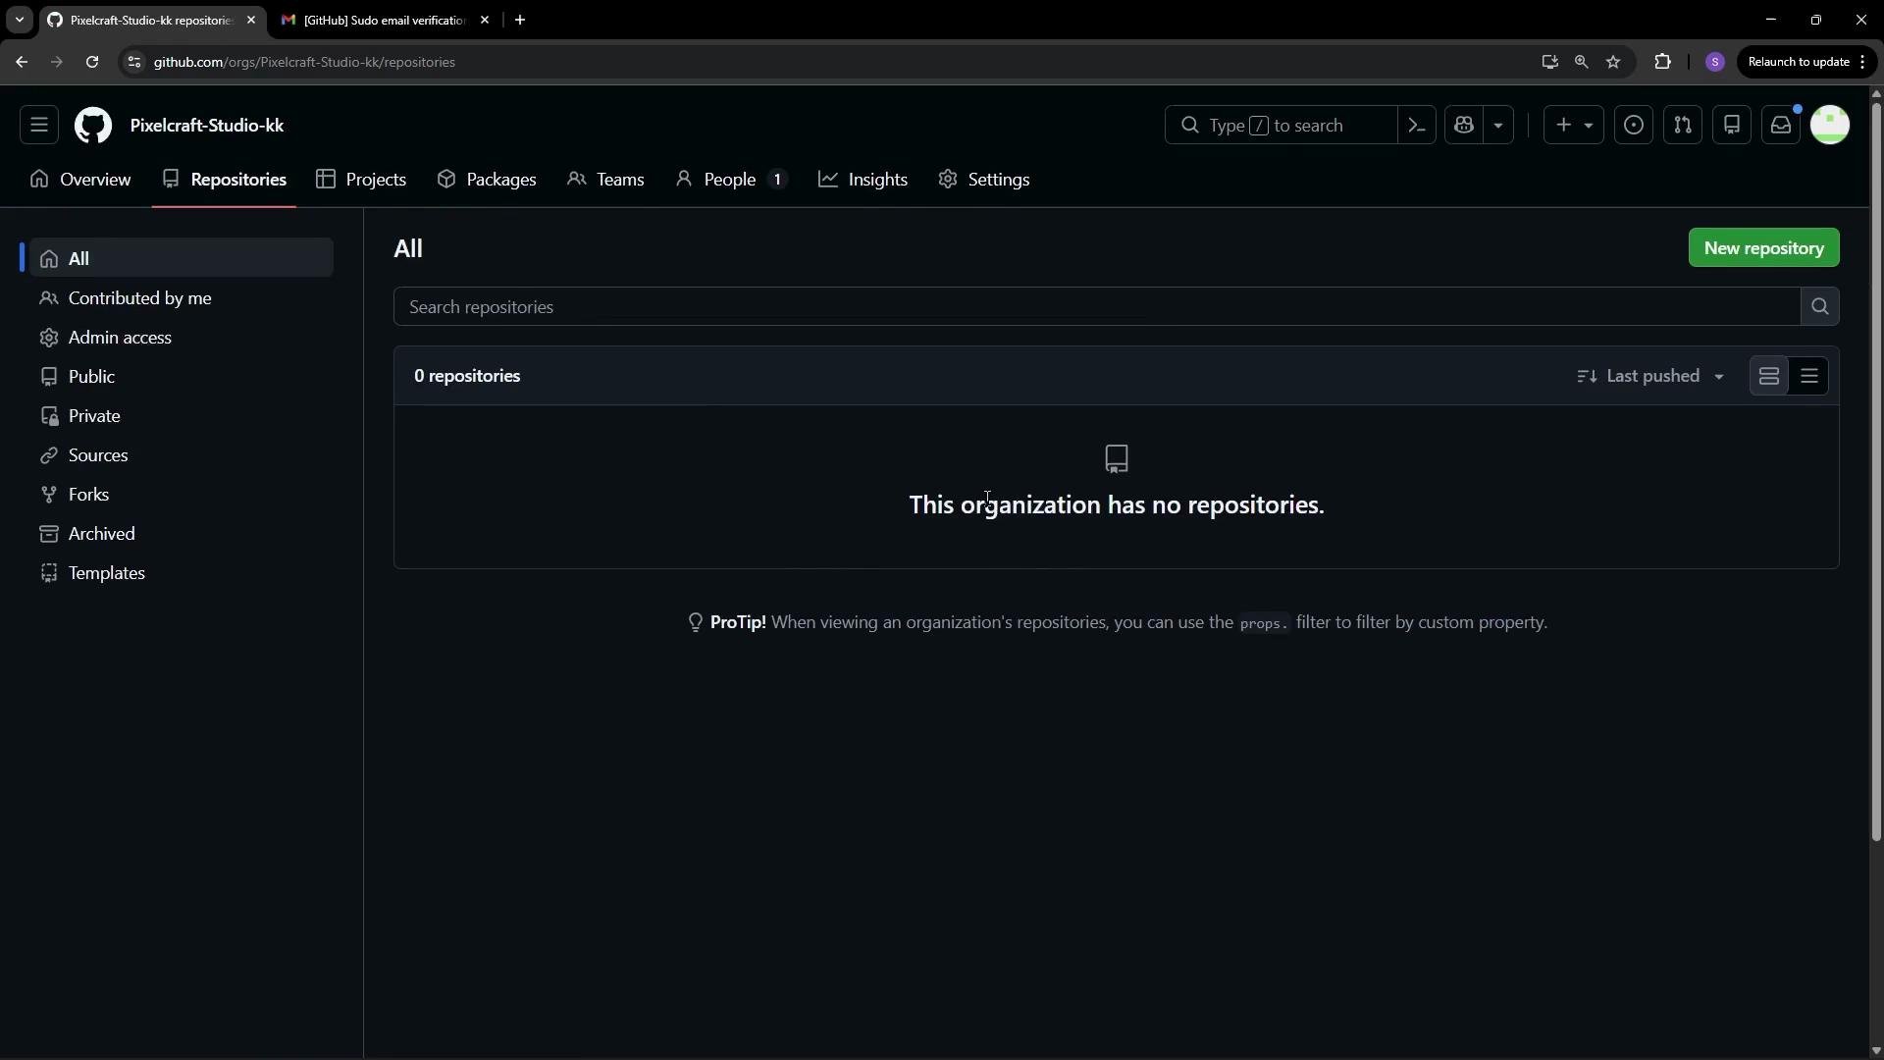Image resolution: width=1884 pixels, height=1060 pixels.
Task: Go back in browser history
Action: 22,62
